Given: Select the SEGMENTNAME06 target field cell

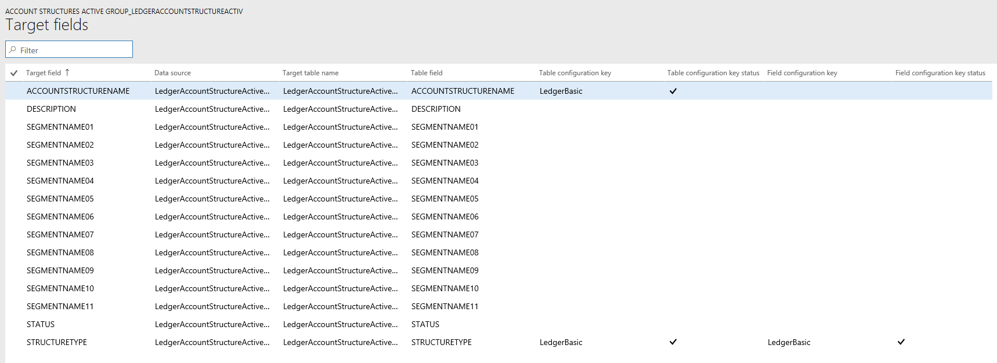Looking at the screenshot, I should click(60, 217).
